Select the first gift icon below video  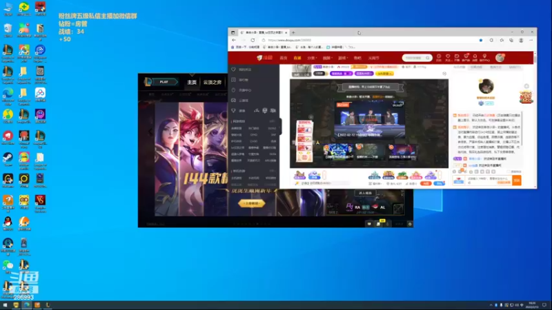(x=299, y=175)
